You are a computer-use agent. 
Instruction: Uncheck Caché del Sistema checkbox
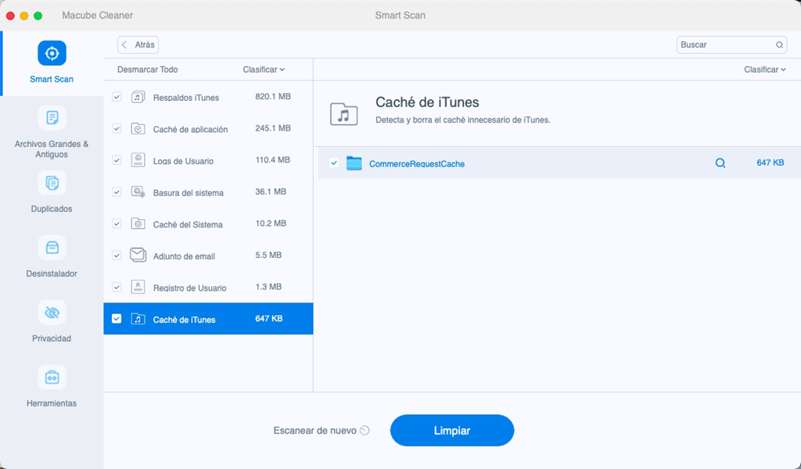(117, 224)
